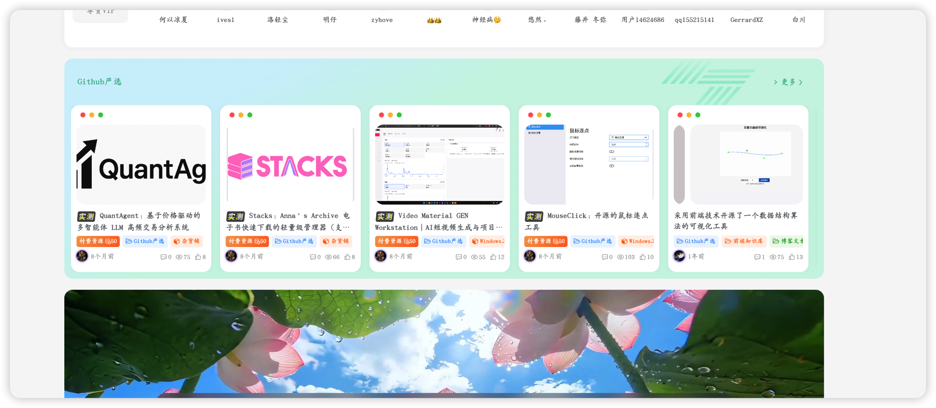The image size is (936, 408).
Task: Open the MouseClick 开源的鼠标连点工具 title
Action: click(x=586, y=221)
